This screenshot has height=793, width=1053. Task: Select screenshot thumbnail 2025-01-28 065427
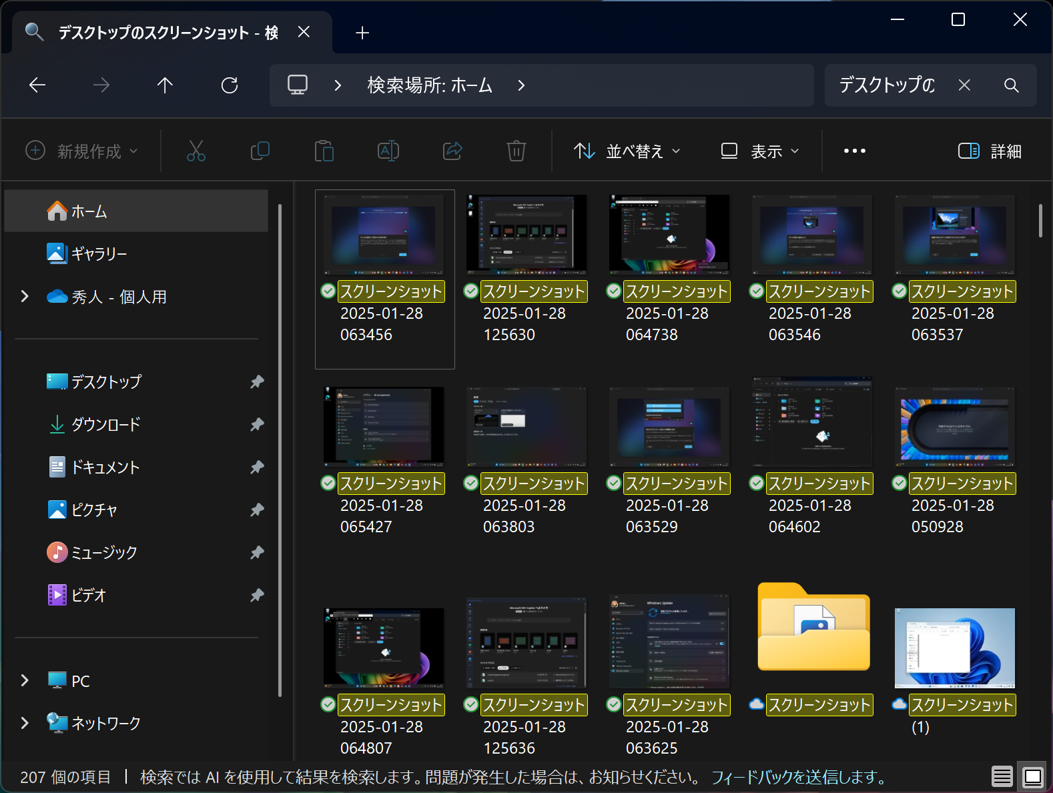tap(384, 426)
